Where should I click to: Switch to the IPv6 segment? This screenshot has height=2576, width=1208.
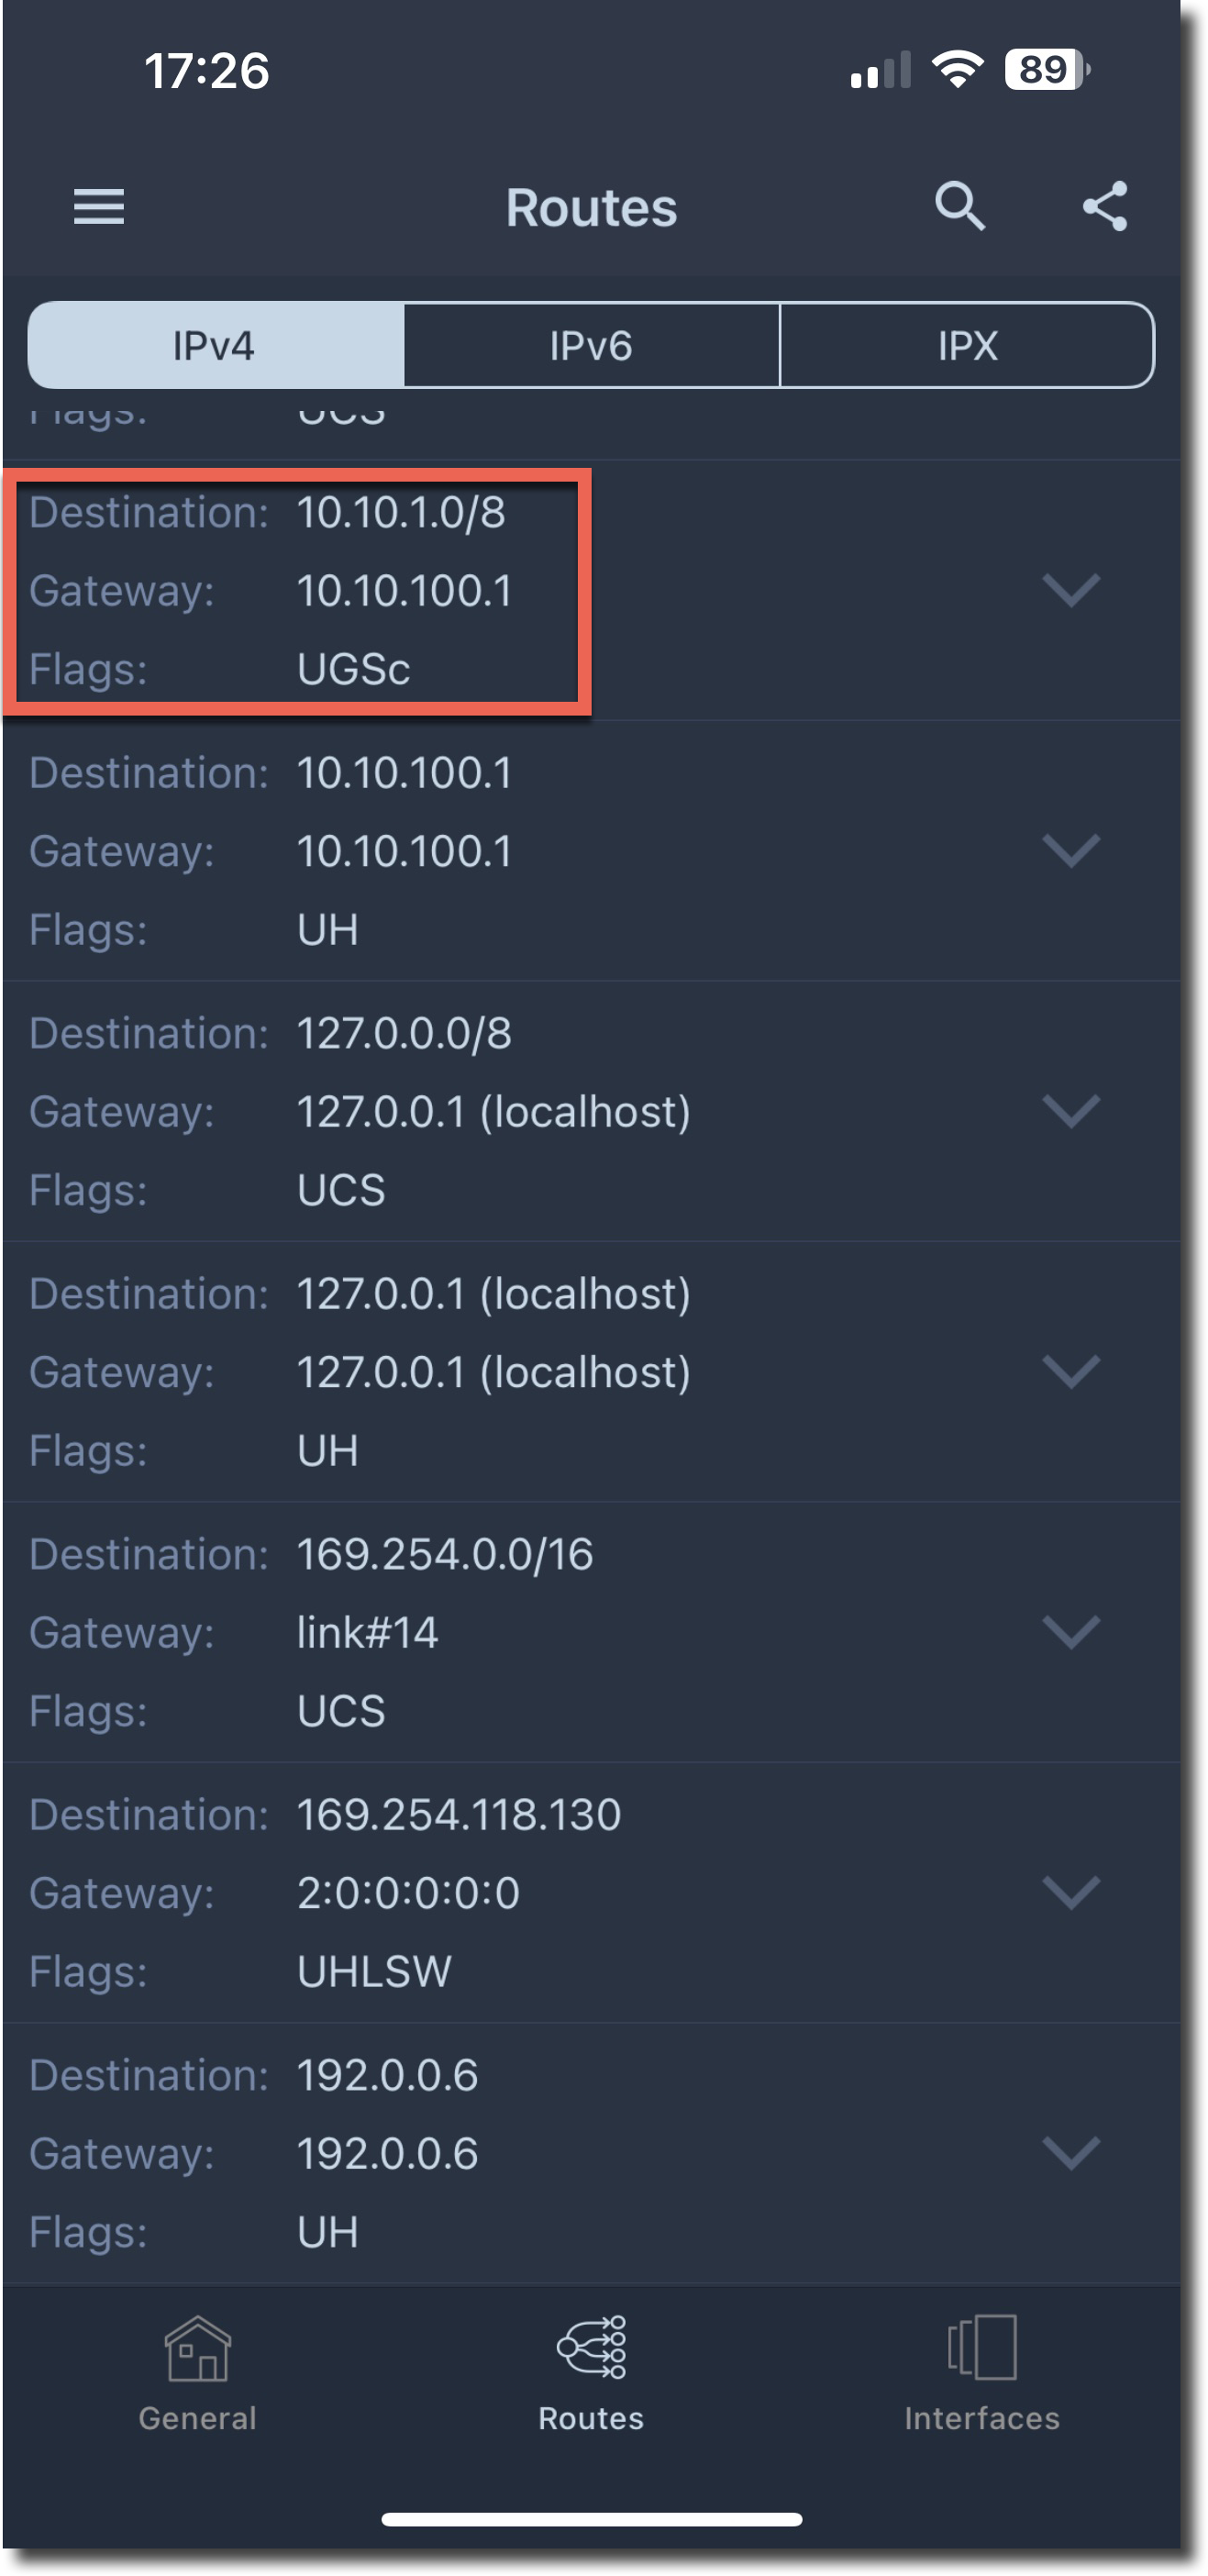pyautogui.click(x=591, y=346)
